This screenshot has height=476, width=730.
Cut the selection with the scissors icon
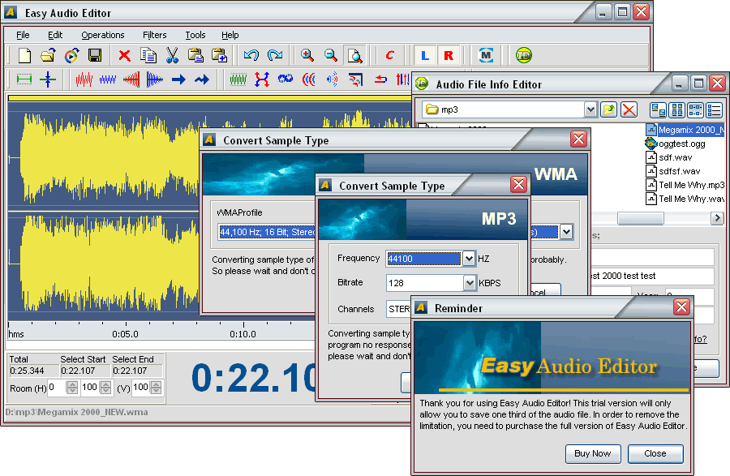[x=172, y=55]
